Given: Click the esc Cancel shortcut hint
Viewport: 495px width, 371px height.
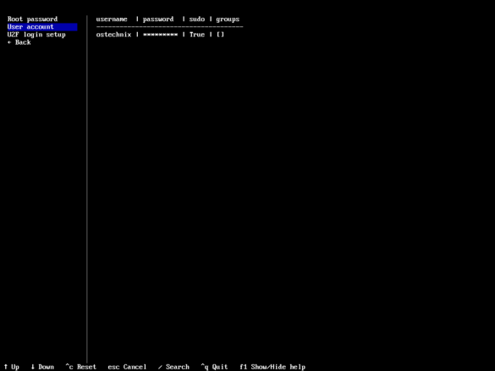Looking at the screenshot, I should 127,367.
